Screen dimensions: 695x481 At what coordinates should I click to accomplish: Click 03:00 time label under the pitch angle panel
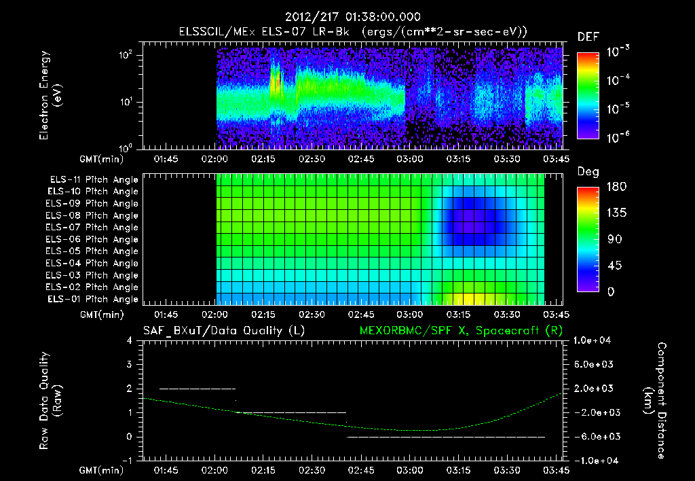coord(409,315)
